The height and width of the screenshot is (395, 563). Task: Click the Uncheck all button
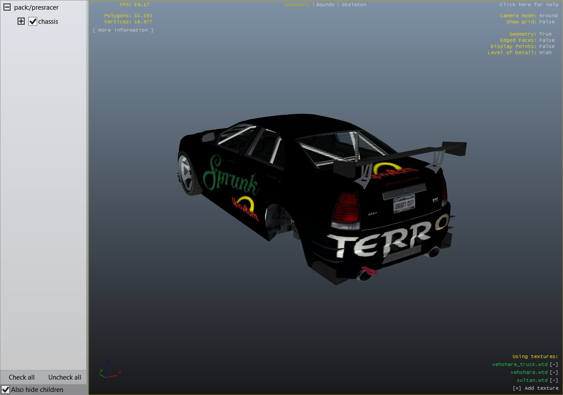click(x=65, y=377)
